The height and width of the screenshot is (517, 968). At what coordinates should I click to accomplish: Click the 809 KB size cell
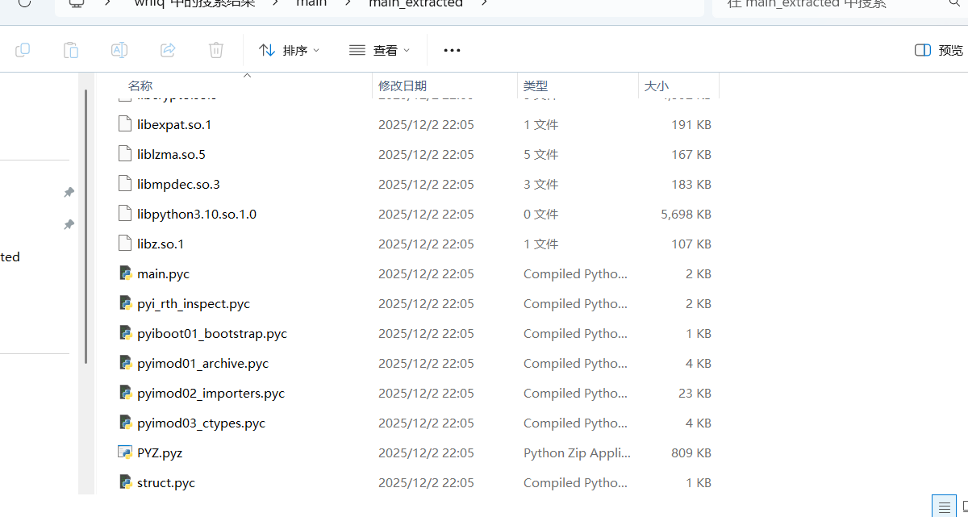pyautogui.click(x=691, y=452)
